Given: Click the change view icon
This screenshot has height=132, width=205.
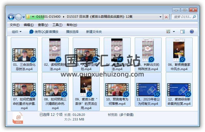Looking at the screenshot, I should tap(168, 32).
